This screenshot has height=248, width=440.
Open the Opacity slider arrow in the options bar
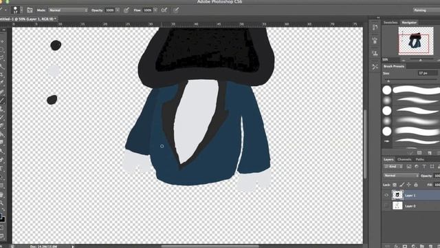click(x=118, y=10)
